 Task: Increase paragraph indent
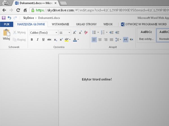[117, 32]
